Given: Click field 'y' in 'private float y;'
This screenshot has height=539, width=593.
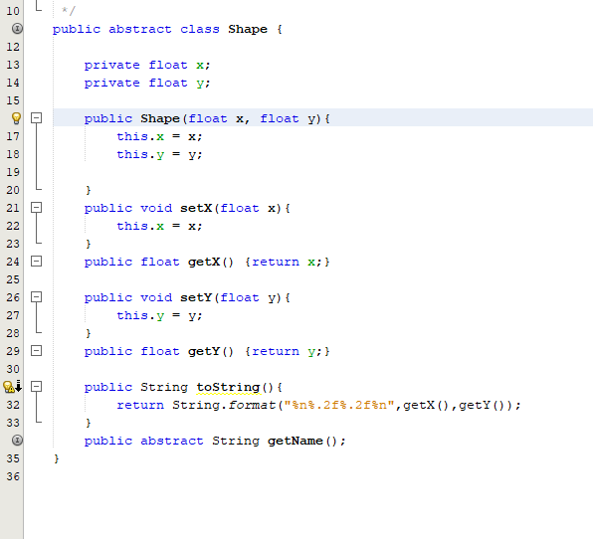Looking at the screenshot, I should (200, 84).
